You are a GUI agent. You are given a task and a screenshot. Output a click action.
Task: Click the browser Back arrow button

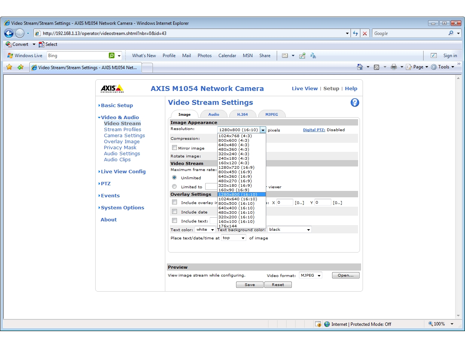point(9,33)
